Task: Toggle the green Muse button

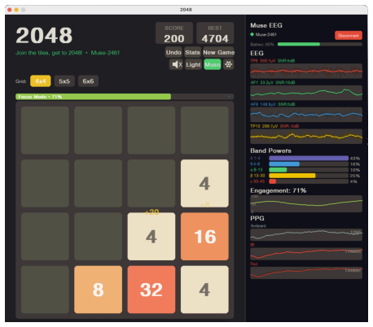Action: [x=213, y=64]
